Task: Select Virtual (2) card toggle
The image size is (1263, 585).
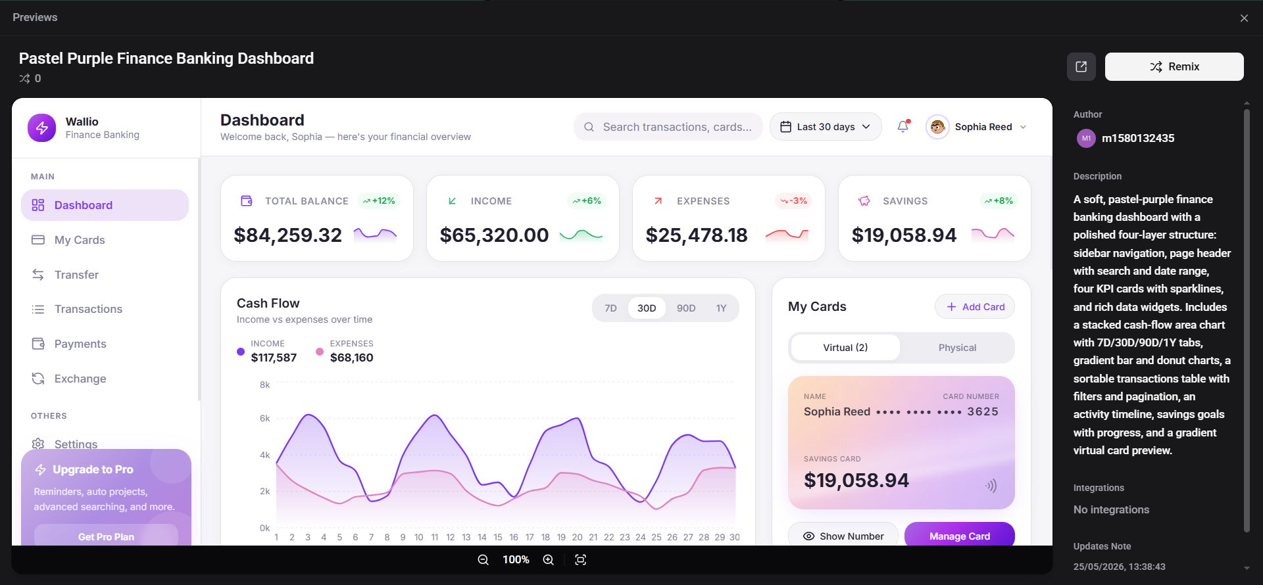Action: (845, 348)
